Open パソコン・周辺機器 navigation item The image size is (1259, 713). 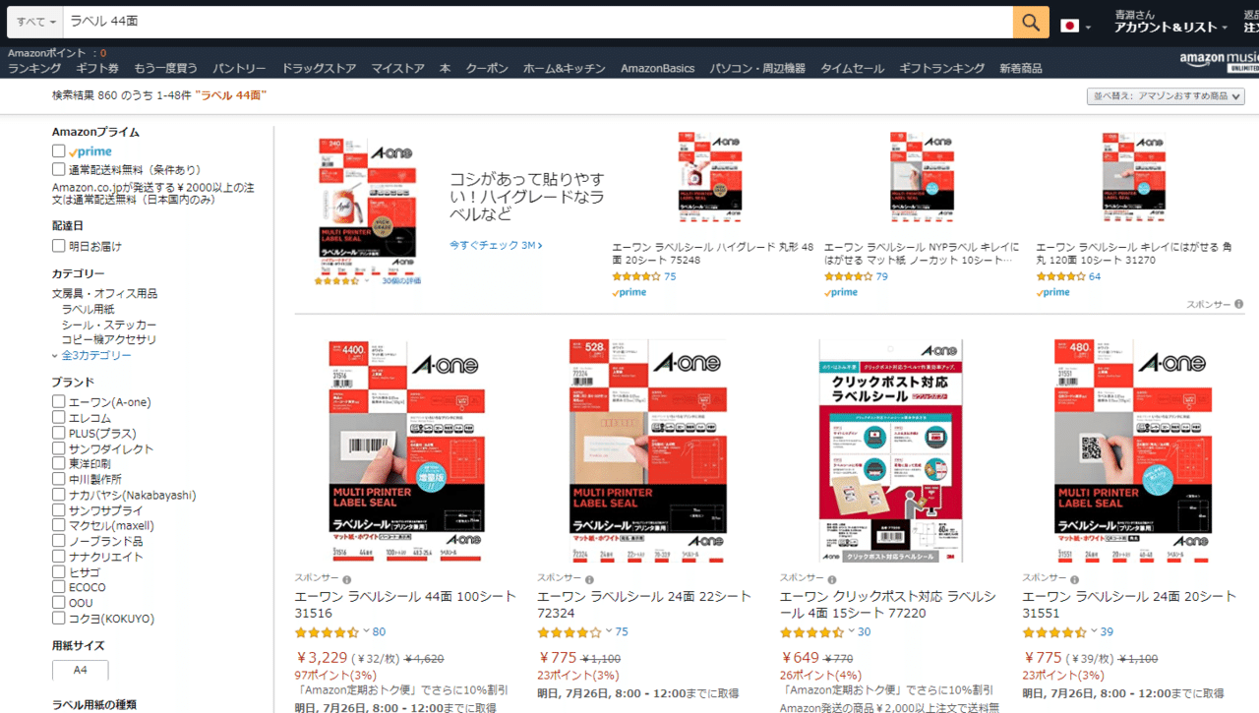click(757, 68)
